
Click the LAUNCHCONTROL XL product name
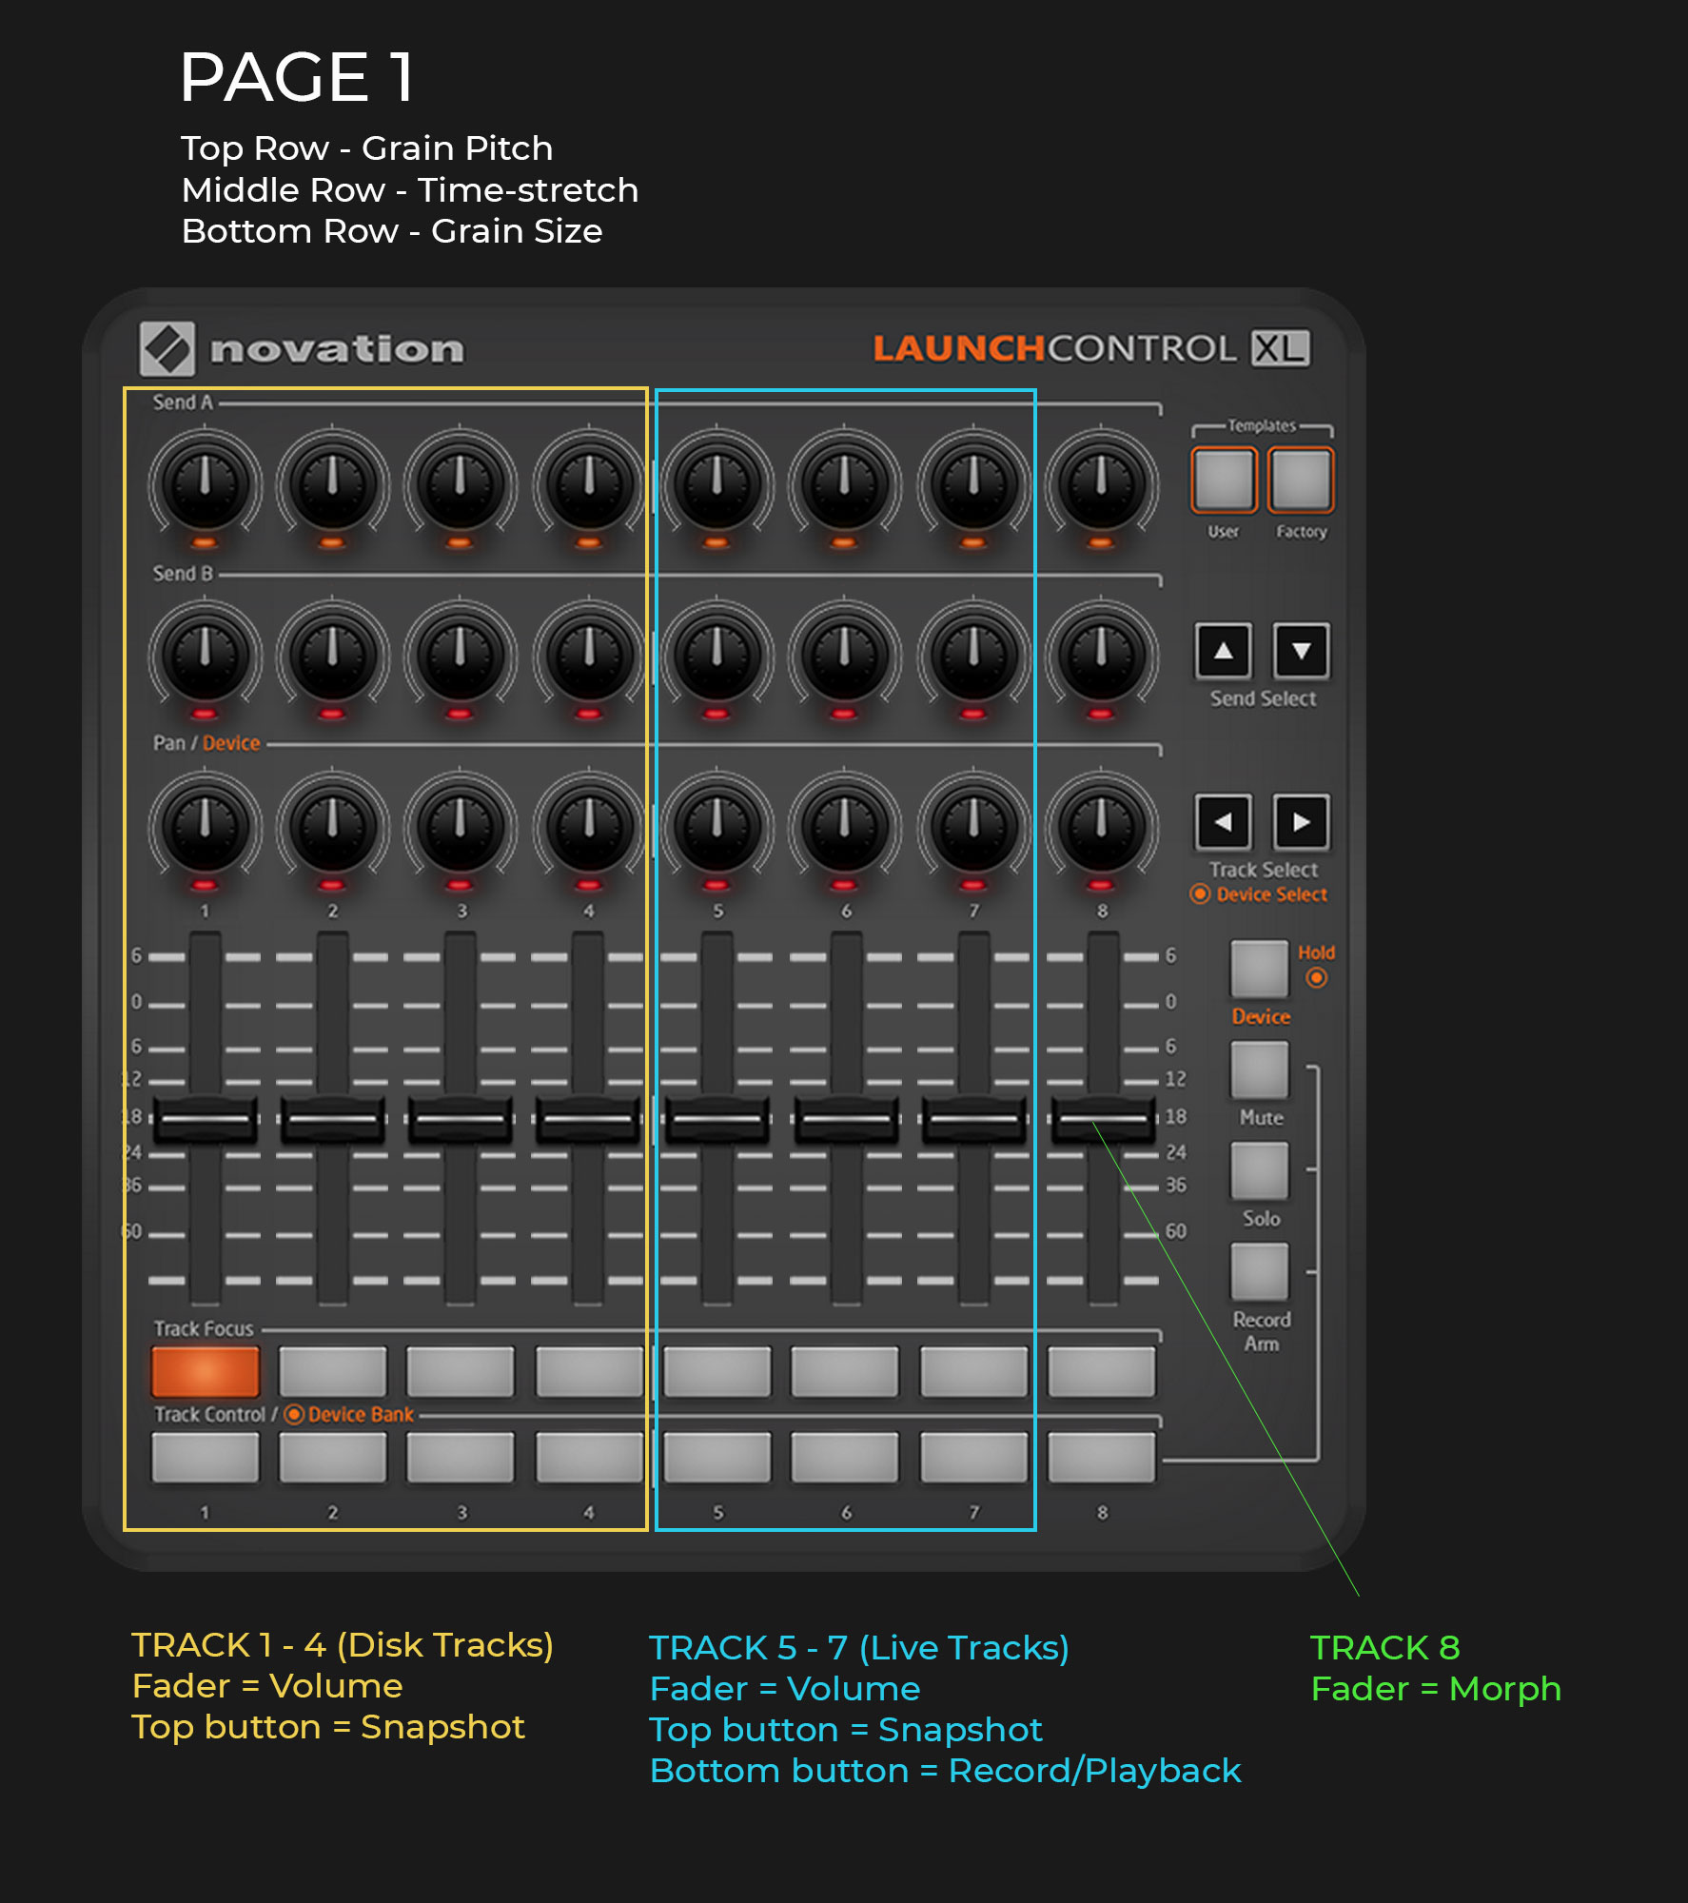click(x=1091, y=348)
